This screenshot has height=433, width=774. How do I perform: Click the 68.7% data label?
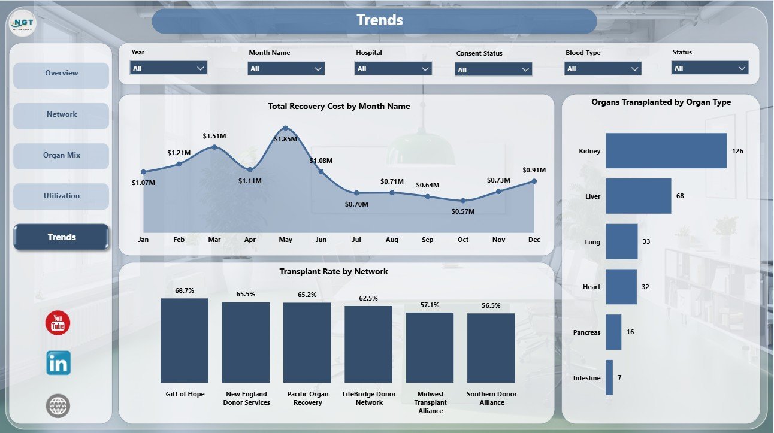pyautogui.click(x=185, y=290)
